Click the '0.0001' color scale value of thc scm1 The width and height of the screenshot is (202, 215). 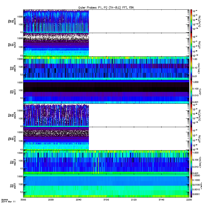point(196,194)
